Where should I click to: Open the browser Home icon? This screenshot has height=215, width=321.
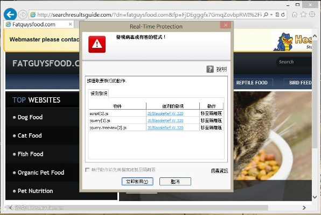(295, 15)
